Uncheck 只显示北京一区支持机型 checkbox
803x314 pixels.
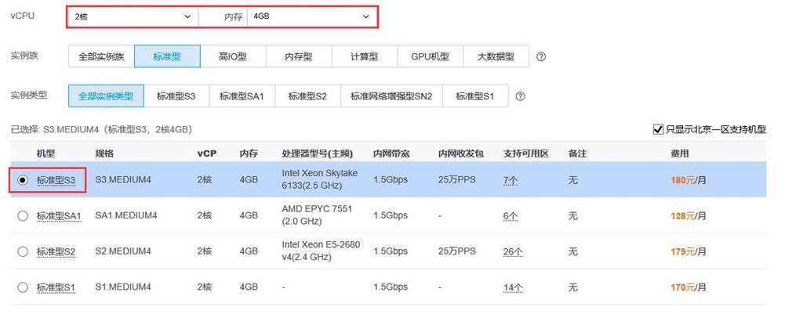[x=658, y=129]
